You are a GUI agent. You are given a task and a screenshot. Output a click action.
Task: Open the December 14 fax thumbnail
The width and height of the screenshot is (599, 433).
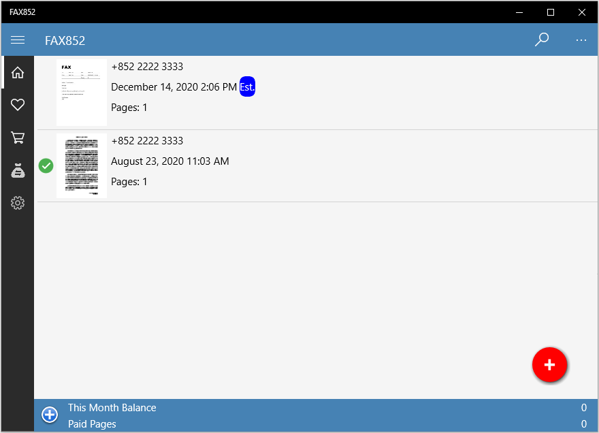click(82, 93)
